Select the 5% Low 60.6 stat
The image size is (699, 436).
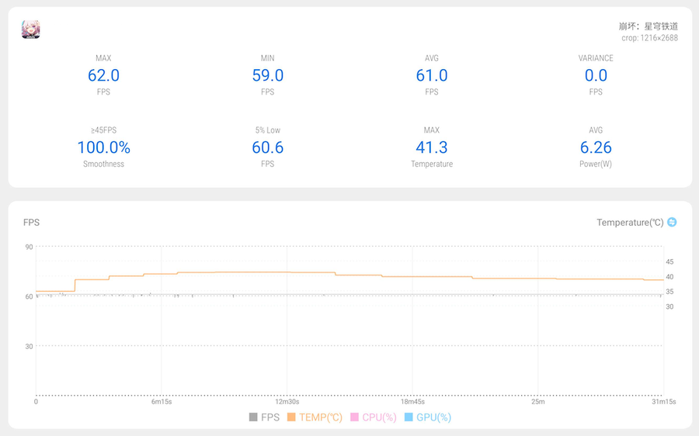pos(268,147)
